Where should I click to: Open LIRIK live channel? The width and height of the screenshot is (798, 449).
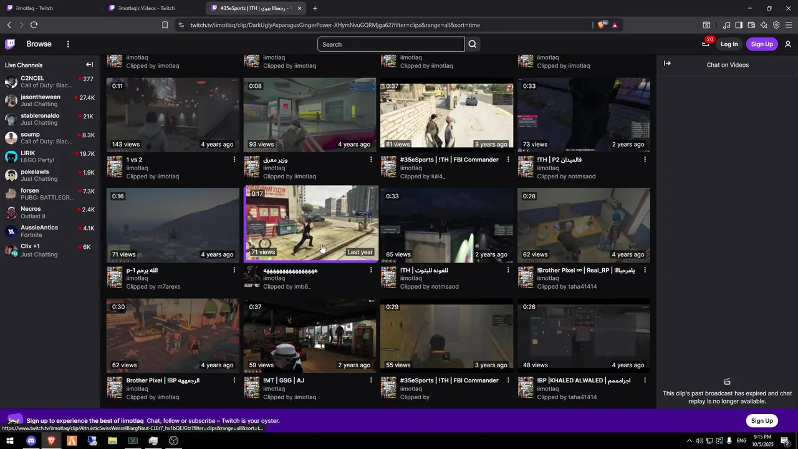click(x=49, y=157)
